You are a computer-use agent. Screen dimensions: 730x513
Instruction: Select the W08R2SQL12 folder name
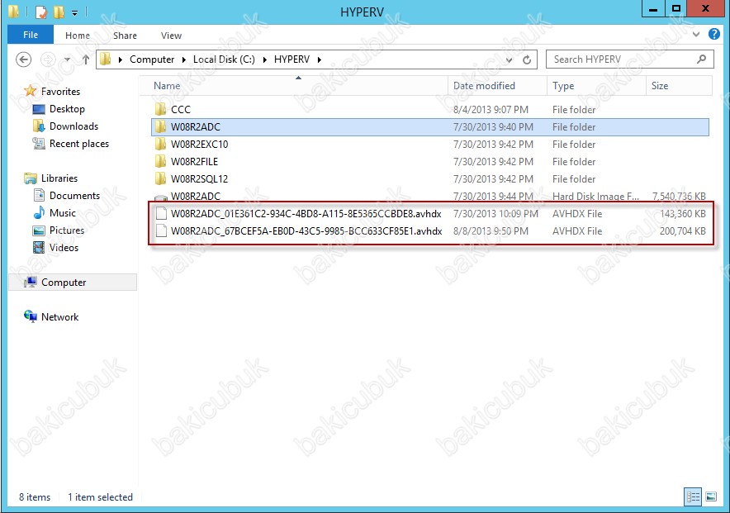pos(199,178)
